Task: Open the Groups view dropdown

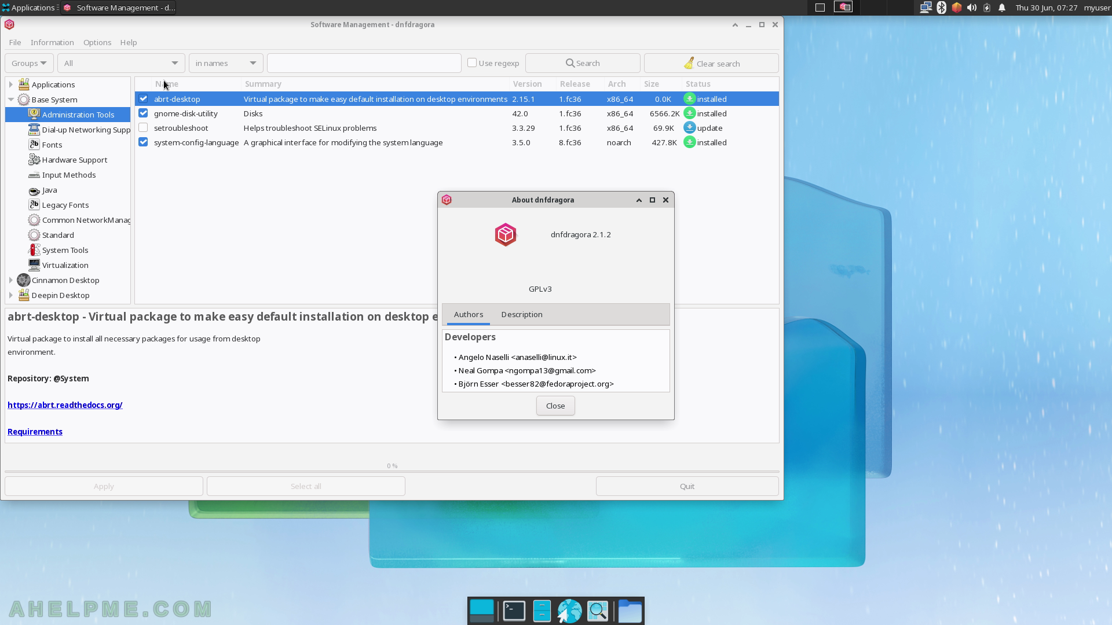Action: click(x=29, y=63)
